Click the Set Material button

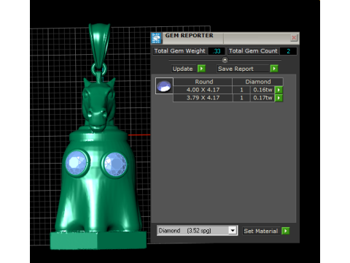[x=262, y=231]
